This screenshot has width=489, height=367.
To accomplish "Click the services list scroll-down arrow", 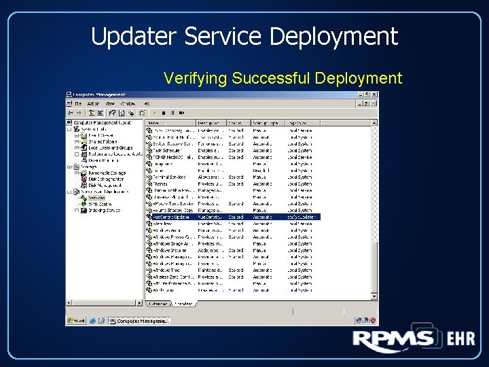I will (x=374, y=296).
